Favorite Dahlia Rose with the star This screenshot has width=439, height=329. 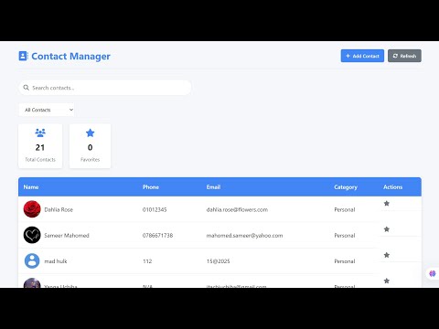tap(387, 203)
